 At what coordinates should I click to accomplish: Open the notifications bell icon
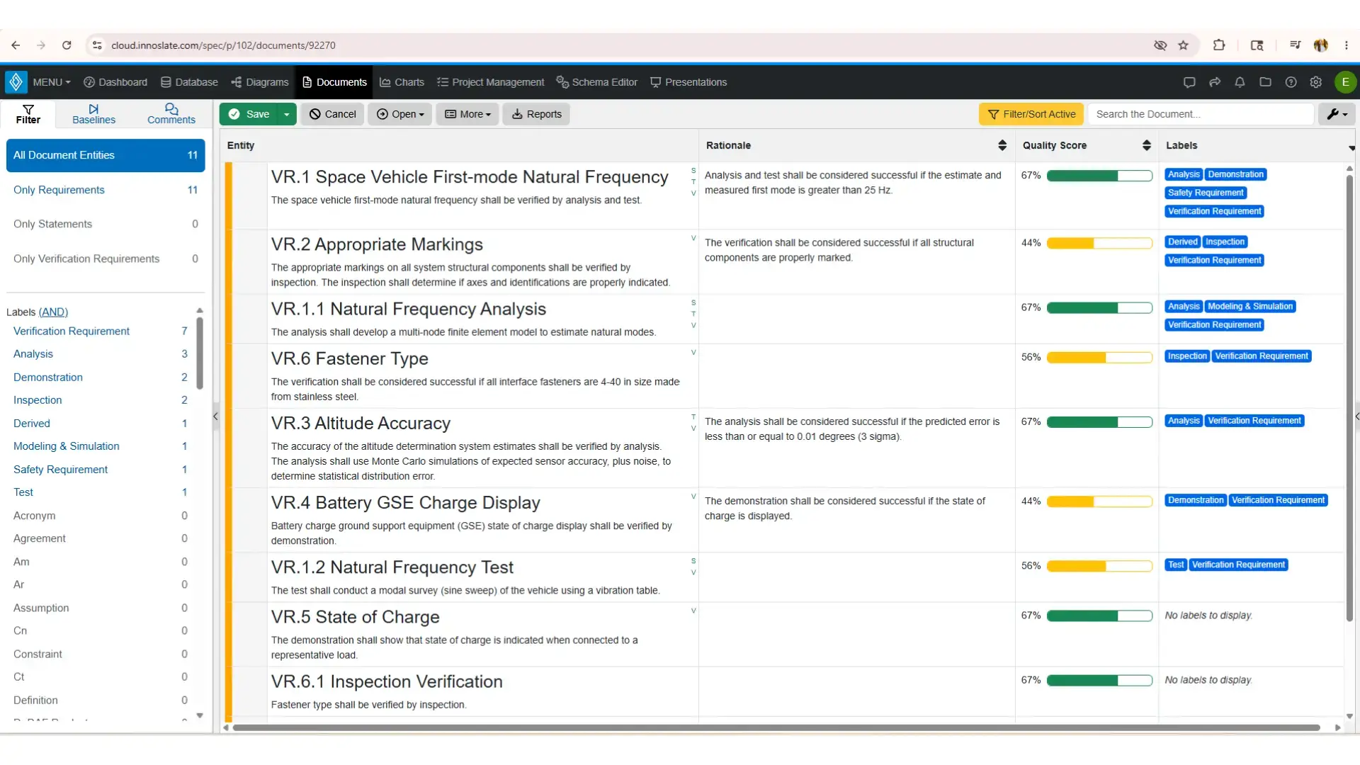[x=1240, y=82]
